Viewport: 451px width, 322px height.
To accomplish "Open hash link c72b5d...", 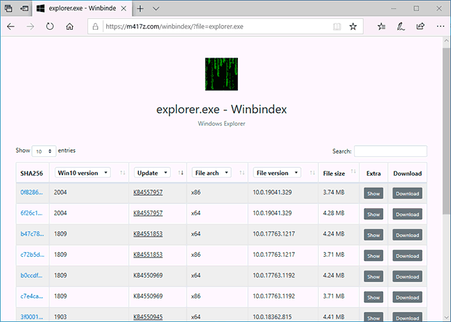I will click(x=32, y=255).
